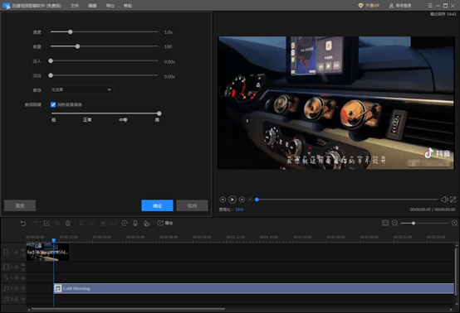The image size is (460, 313).
Task: Open the File menu in the menu bar
Action: [x=75, y=6]
